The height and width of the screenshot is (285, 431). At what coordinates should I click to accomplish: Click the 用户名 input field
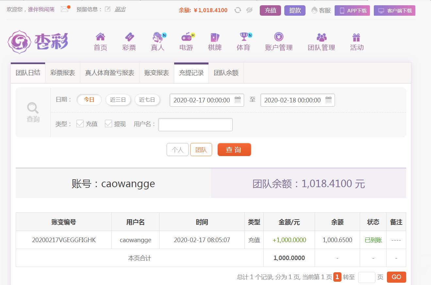(x=195, y=124)
